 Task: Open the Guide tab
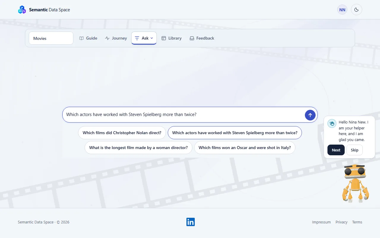88,38
